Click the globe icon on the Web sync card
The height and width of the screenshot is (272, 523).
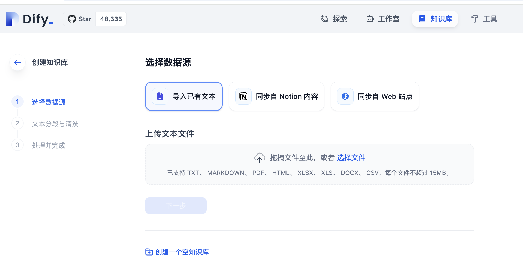tap(345, 96)
